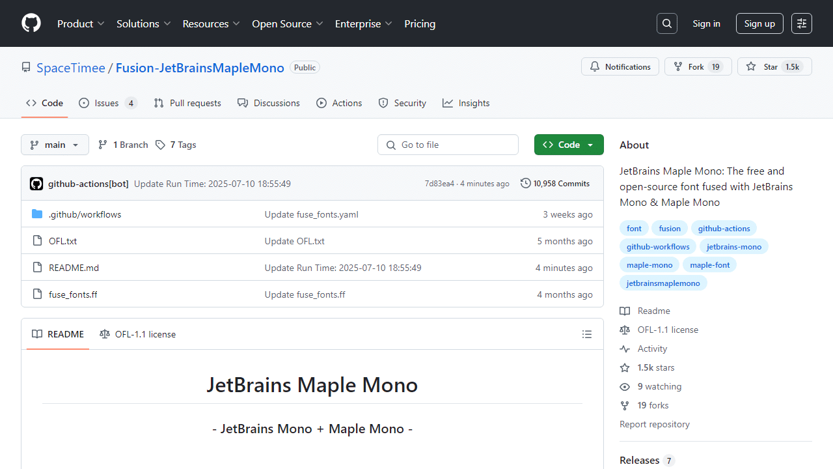View the 1 Branch link
The image size is (833, 469).
click(x=123, y=145)
